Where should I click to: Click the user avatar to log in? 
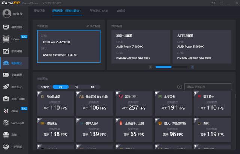pyautogui.click(x=7, y=13)
